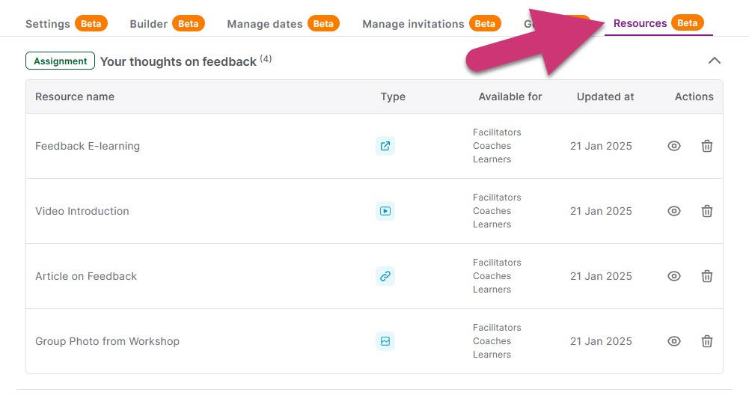
Task: Collapse the Your thoughts on feedback section
Action: pyautogui.click(x=714, y=61)
